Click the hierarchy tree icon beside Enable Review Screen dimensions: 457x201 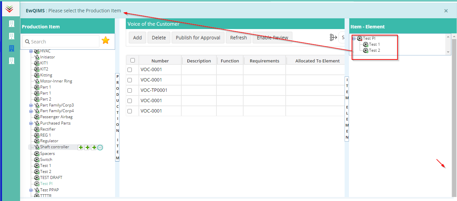333,37
